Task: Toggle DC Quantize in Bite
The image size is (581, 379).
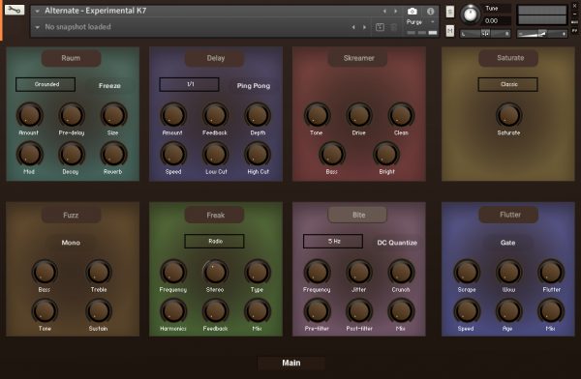Action: [397, 243]
